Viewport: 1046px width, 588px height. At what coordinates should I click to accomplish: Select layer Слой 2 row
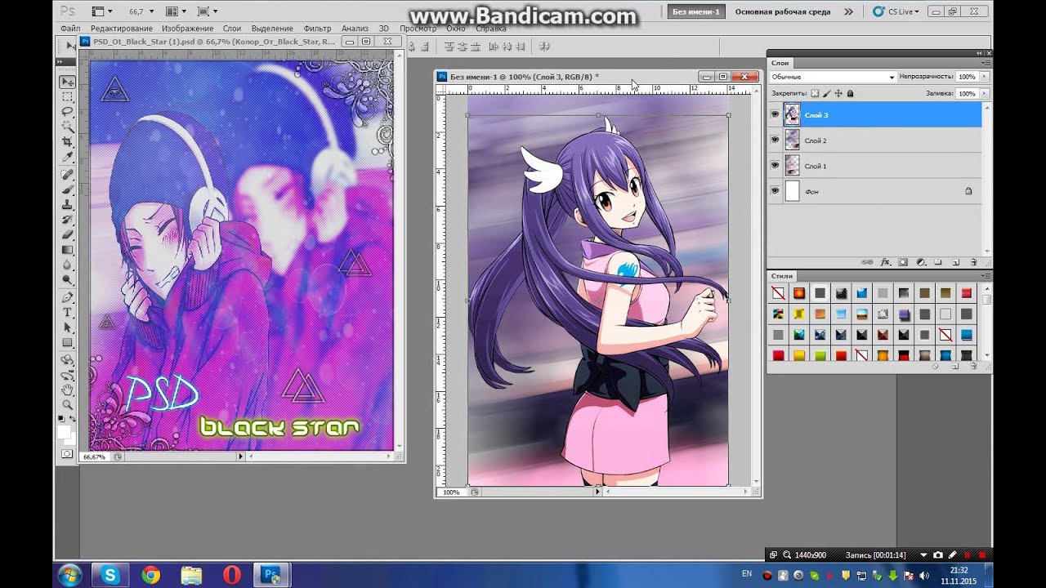(874, 140)
